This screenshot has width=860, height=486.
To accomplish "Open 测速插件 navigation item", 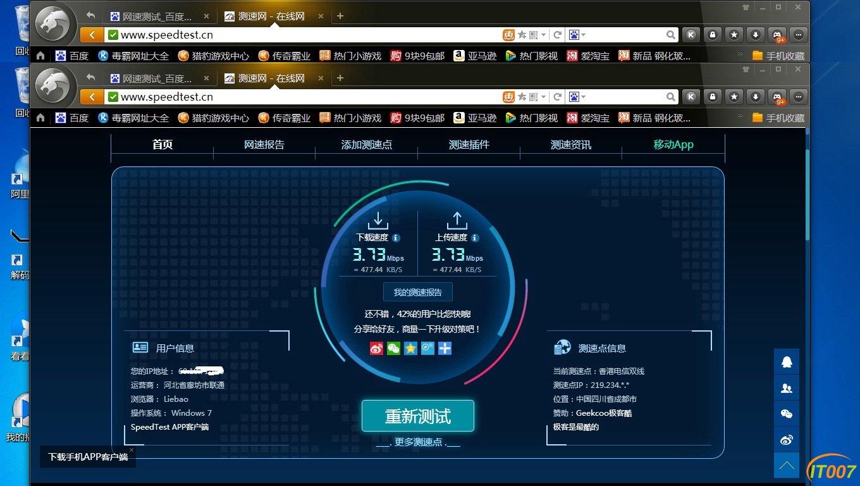I will click(x=469, y=144).
